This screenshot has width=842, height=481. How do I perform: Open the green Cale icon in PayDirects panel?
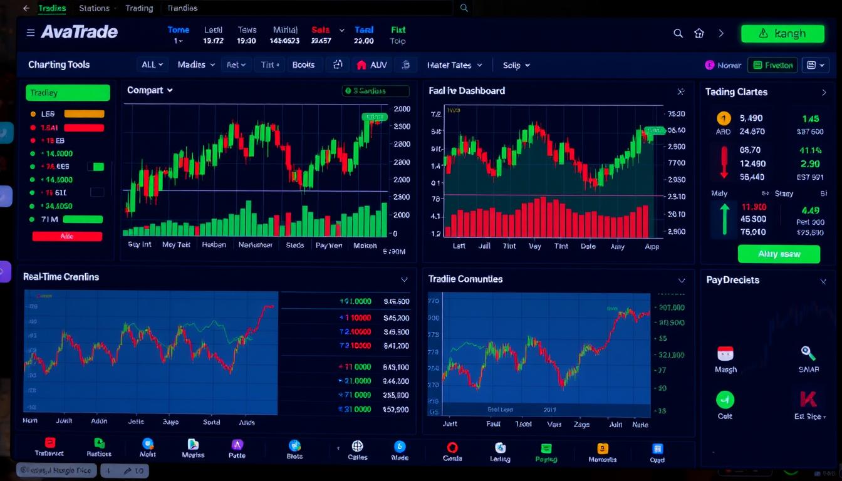point(725,400)
